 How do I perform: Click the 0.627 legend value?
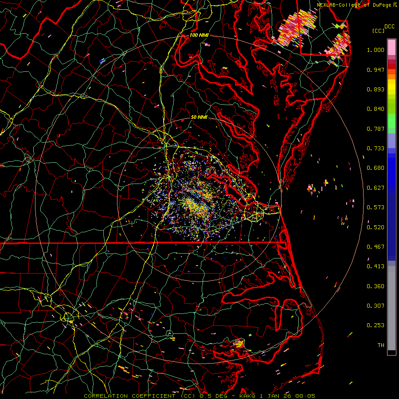(x=376, y=188)
